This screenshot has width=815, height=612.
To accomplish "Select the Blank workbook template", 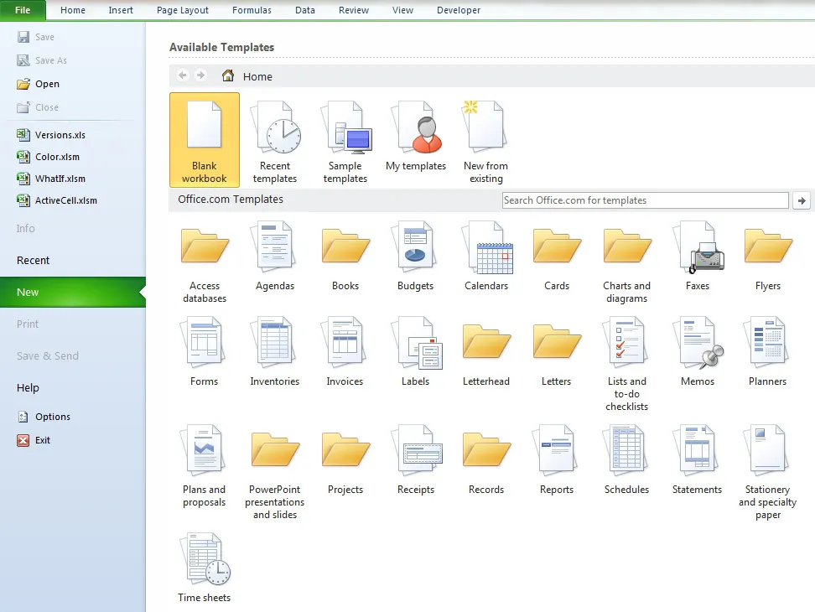I will (204, 139).
